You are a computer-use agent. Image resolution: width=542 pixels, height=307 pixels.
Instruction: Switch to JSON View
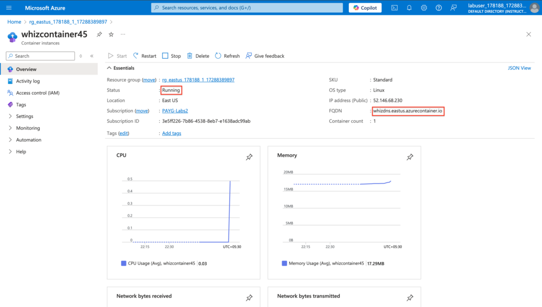[x=519, y=68]
